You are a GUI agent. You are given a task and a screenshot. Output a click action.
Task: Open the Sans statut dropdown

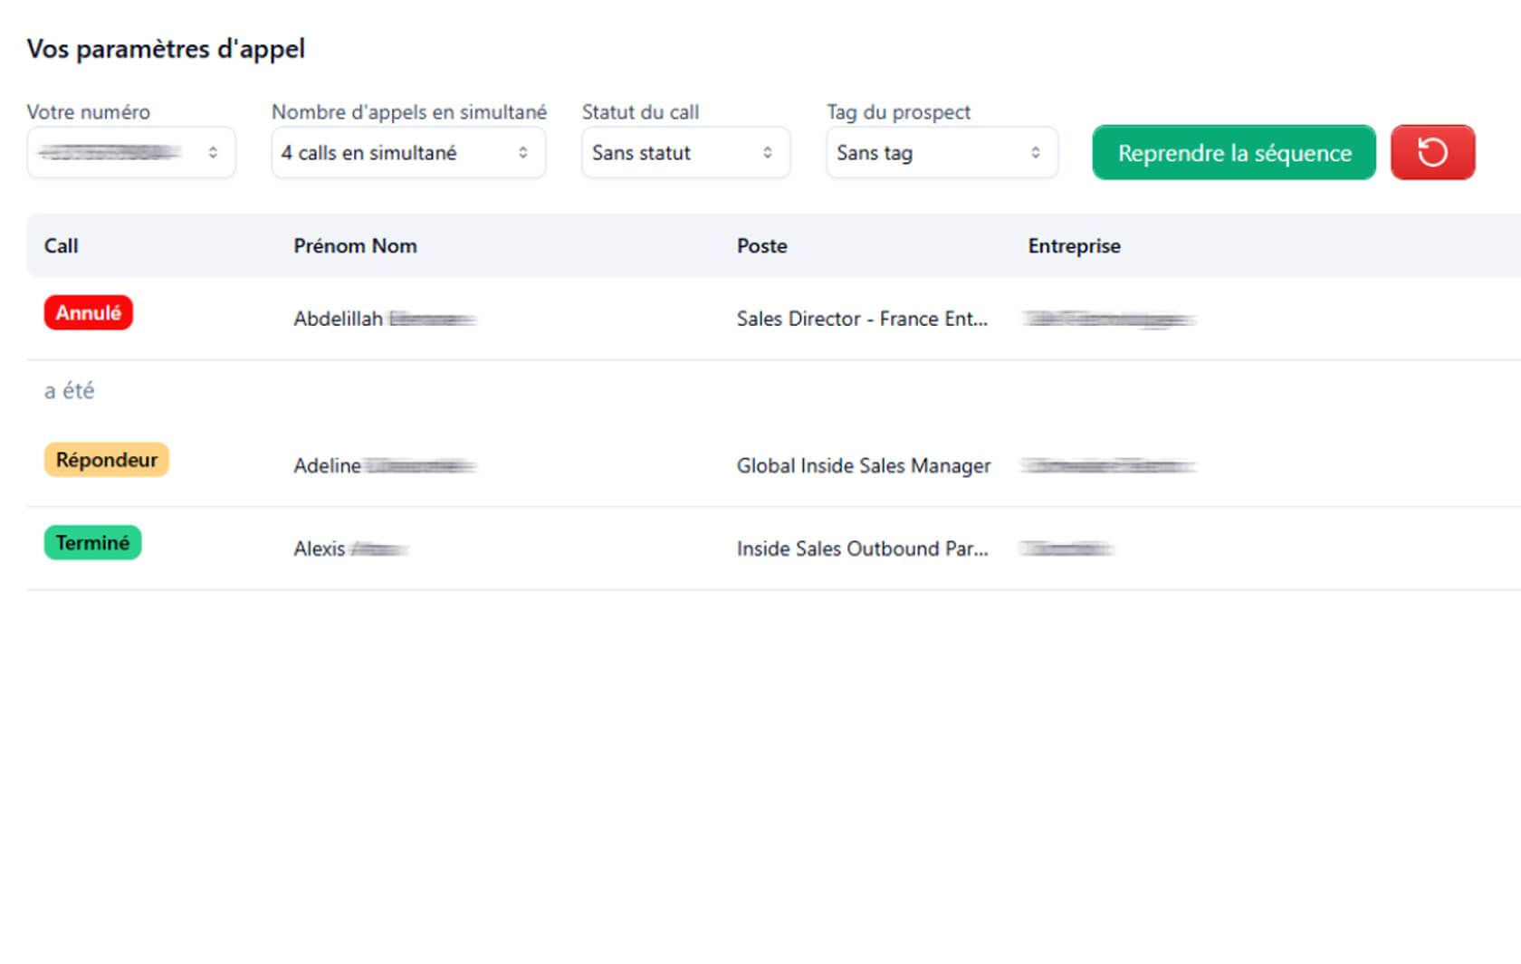pyautogui.click(x=685, y=152)
